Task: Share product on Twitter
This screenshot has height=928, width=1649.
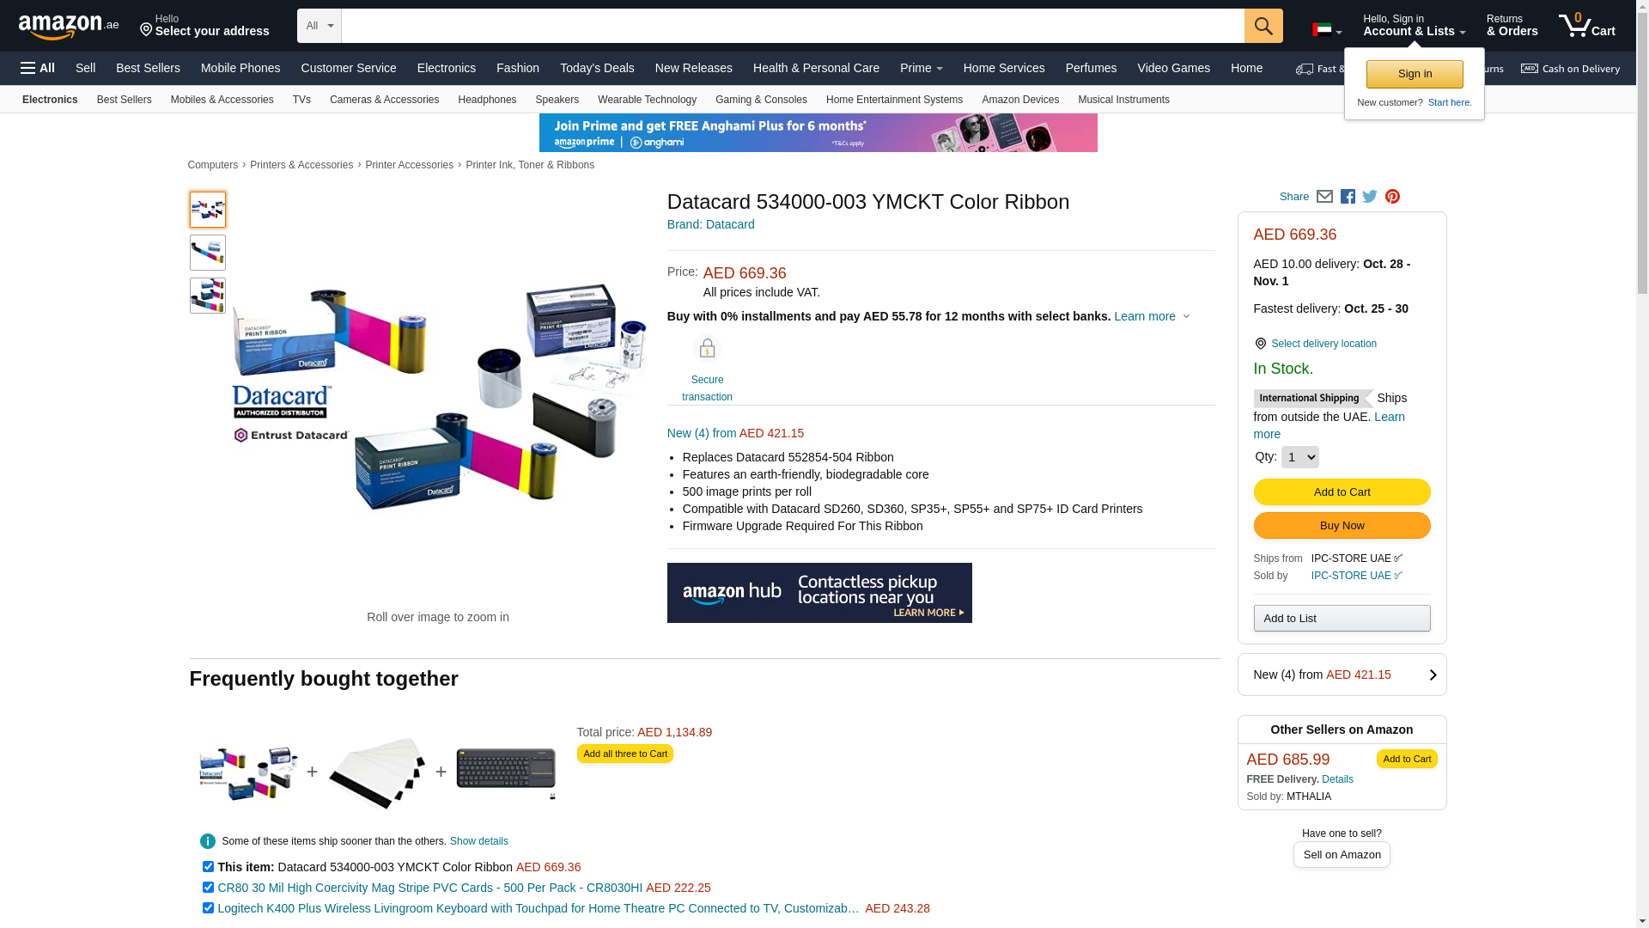Action: click(1370, 197)
